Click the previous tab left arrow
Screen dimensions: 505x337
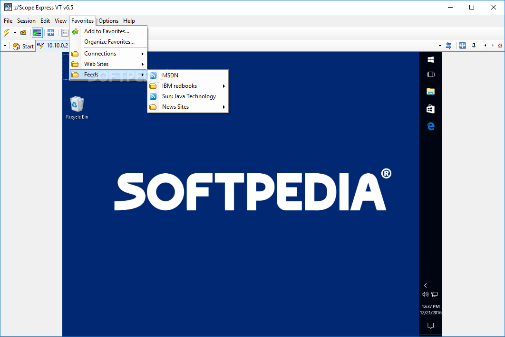(486, 46)
